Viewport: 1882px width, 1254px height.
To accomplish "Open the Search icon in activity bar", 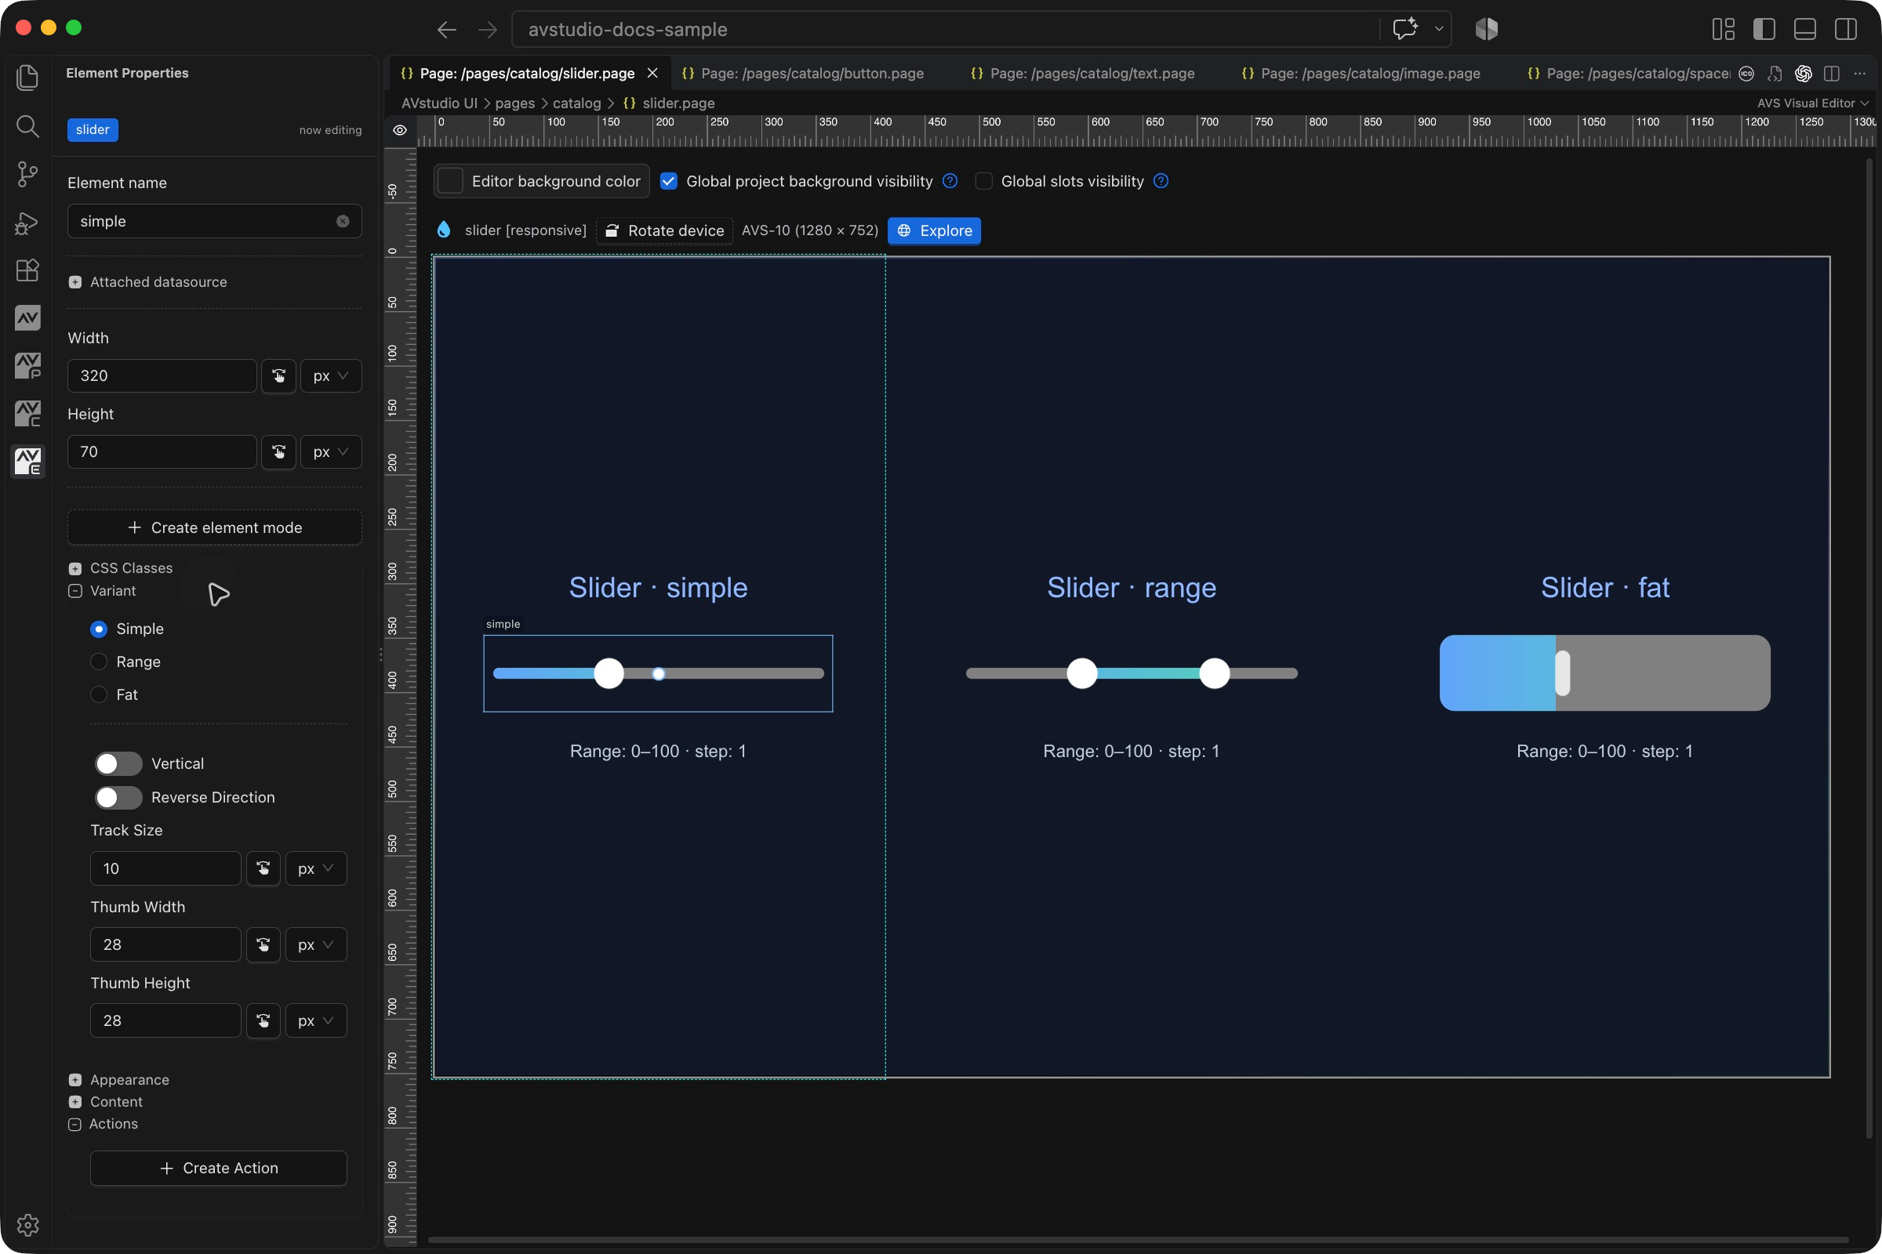I will coord(27,125).
